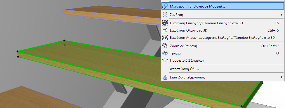Image resolution: width=285 pixels, height=108 pixels.
Task: Click the editing plane grid icon
Action: (165, 77)
